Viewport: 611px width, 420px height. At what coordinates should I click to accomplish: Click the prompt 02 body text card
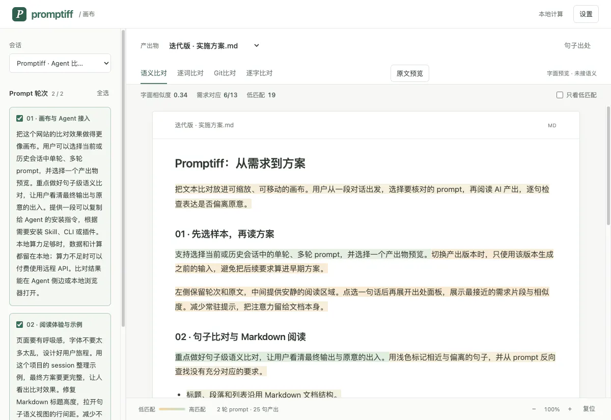[60, 377]
